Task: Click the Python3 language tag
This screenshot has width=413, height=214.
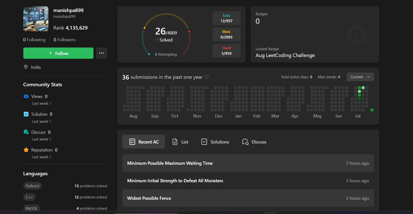Action: [x=32, y=186]
